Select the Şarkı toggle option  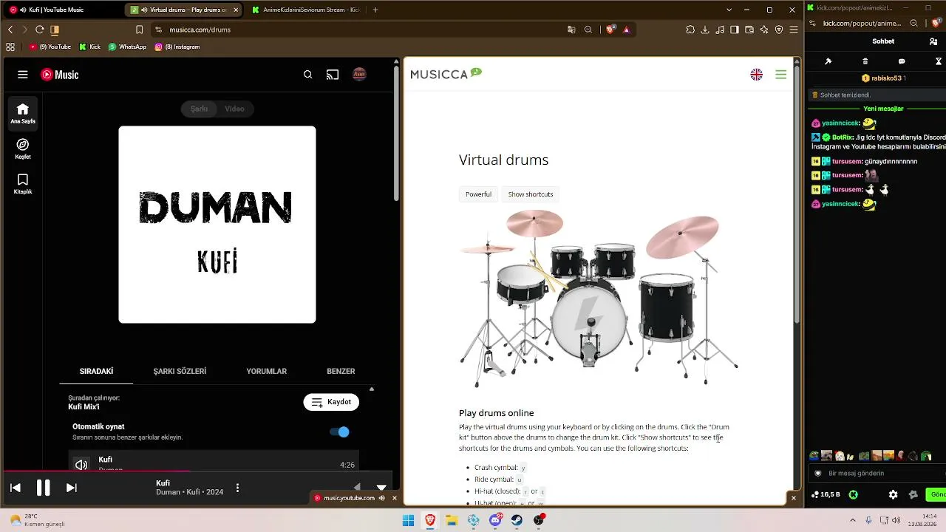click(200, 109)
